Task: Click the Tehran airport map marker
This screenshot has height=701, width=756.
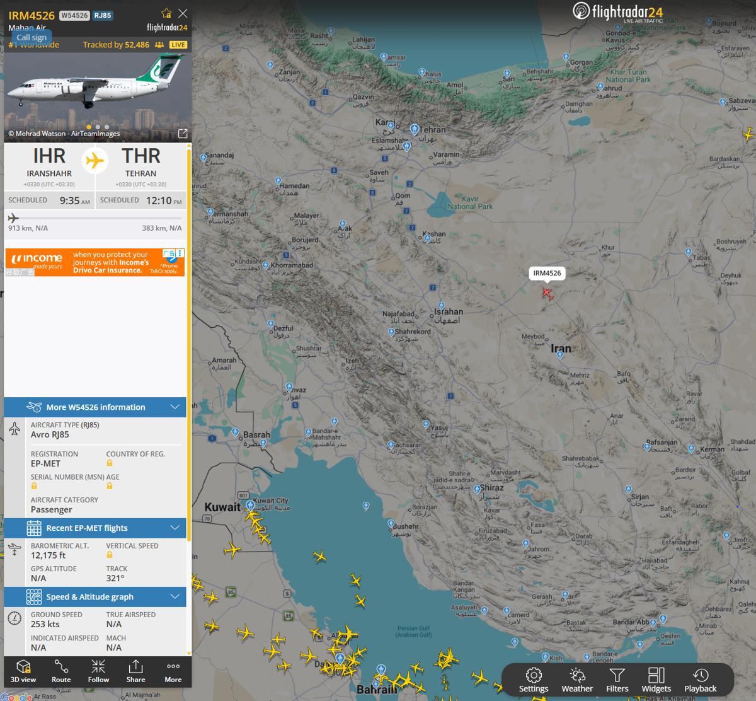Action: pyautogui.click(x=415, y=129)
